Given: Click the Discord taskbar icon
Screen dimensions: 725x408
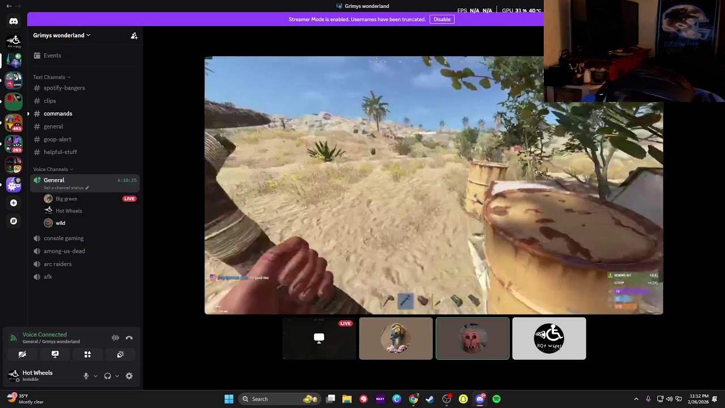Looking at the screenshot, I should click(480, 399).
